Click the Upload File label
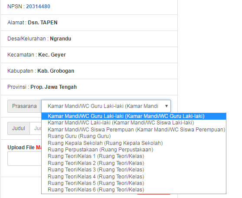Image resolution: width=242 pixels, height=198 pixels. pyautogui.click(x=21, y=148)
